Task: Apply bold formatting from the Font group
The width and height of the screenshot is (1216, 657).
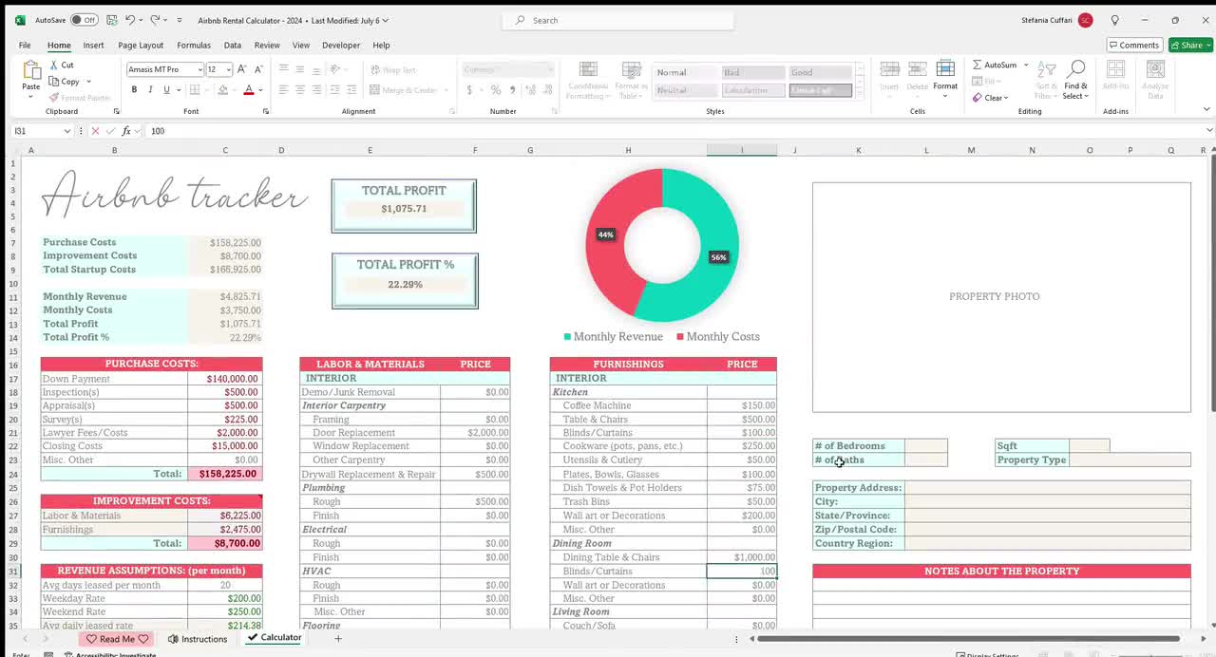Action: tap(133, 88)
